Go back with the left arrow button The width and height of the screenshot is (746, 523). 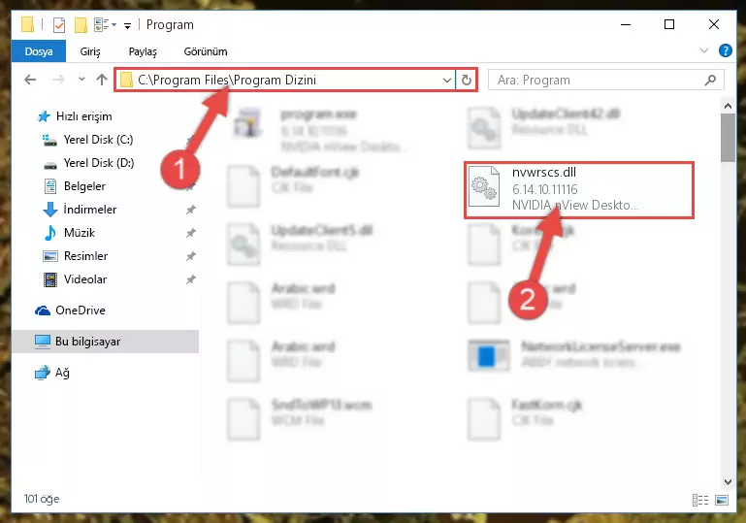click(x=30, y=80)
